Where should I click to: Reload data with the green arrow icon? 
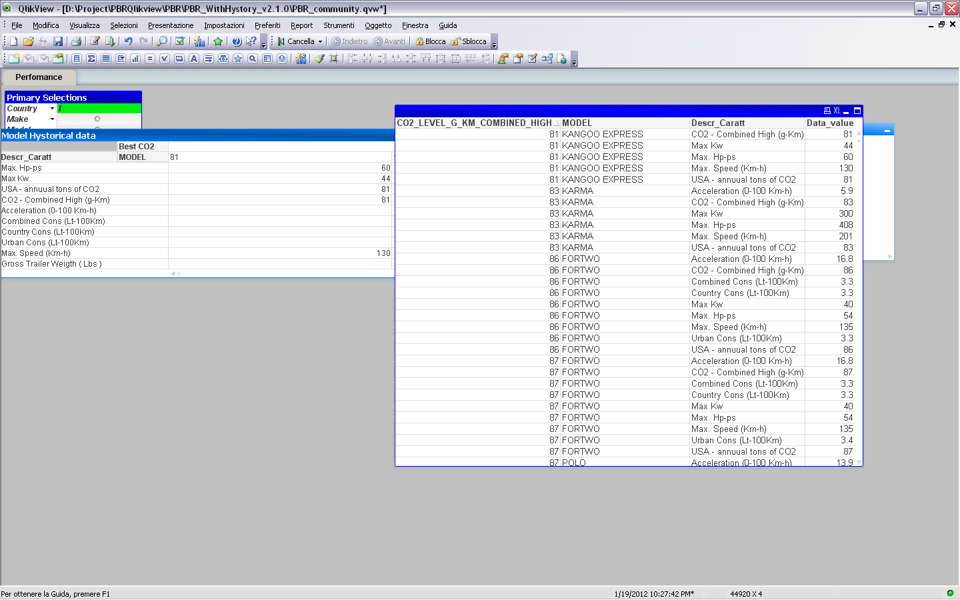tap(110, 41)
